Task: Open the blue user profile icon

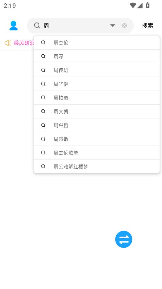Action: tap(13, 26)
